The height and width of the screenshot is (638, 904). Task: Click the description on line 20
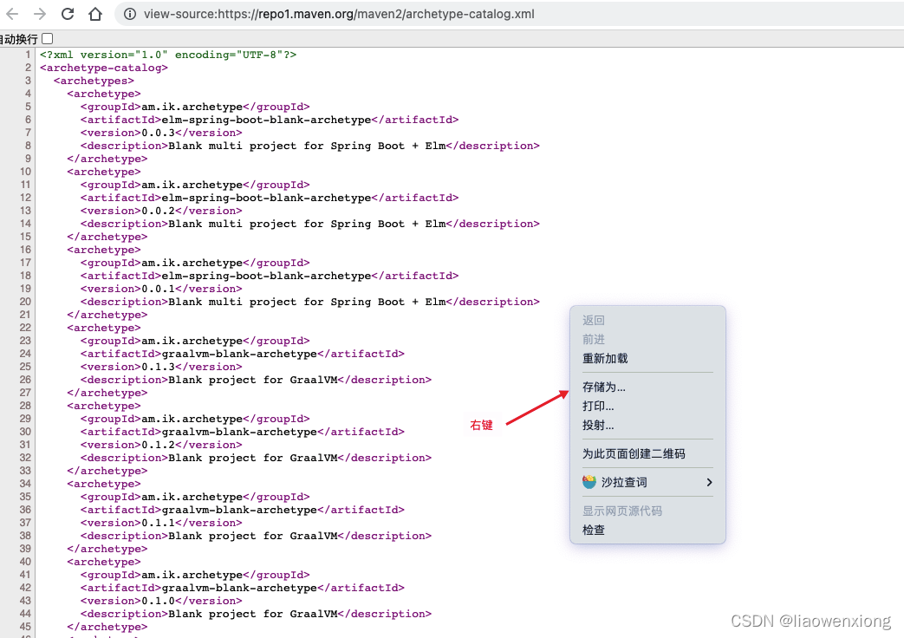[310, 302]
